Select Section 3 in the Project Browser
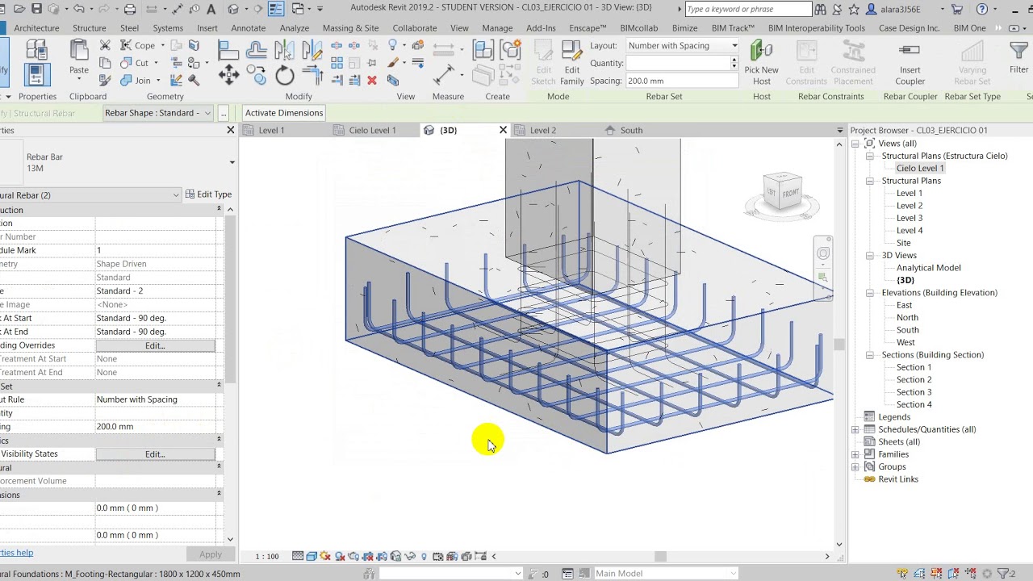1033x581 pixels. coord(914,392)
